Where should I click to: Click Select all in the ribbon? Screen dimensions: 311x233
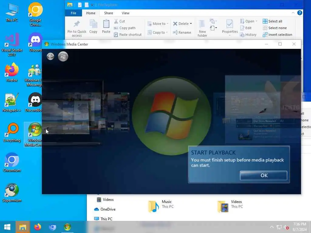(x=272, y=21)
